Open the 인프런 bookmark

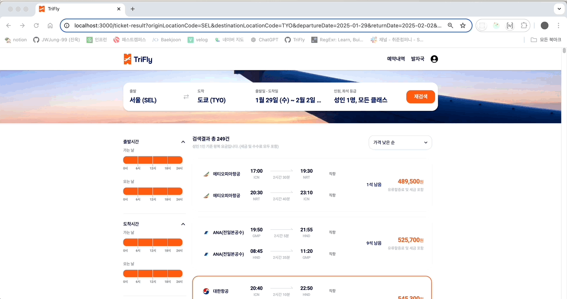pyautogui.click(x=96, y=40)
